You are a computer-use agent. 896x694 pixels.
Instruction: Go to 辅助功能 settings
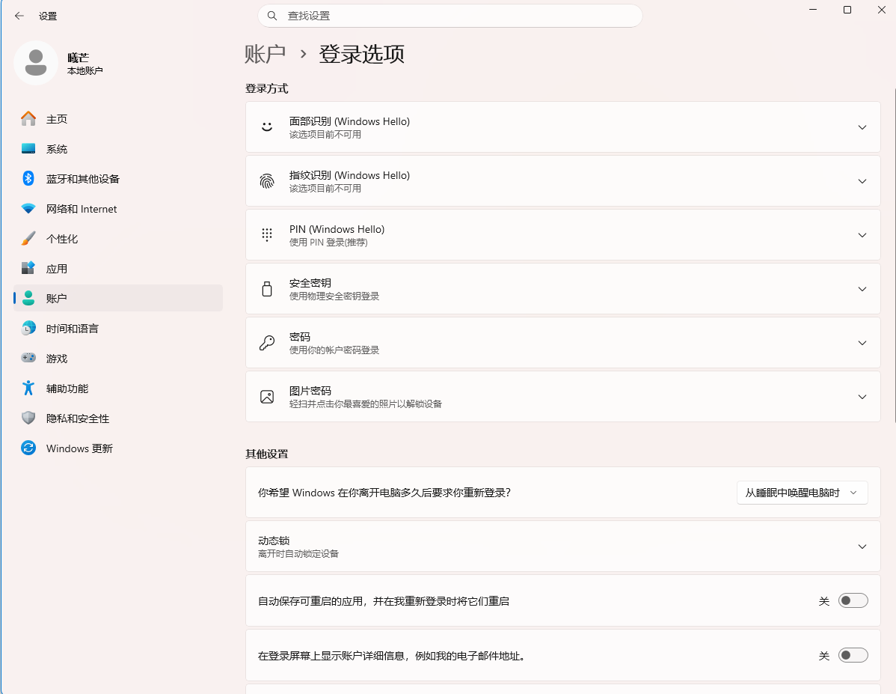(118, 388)
